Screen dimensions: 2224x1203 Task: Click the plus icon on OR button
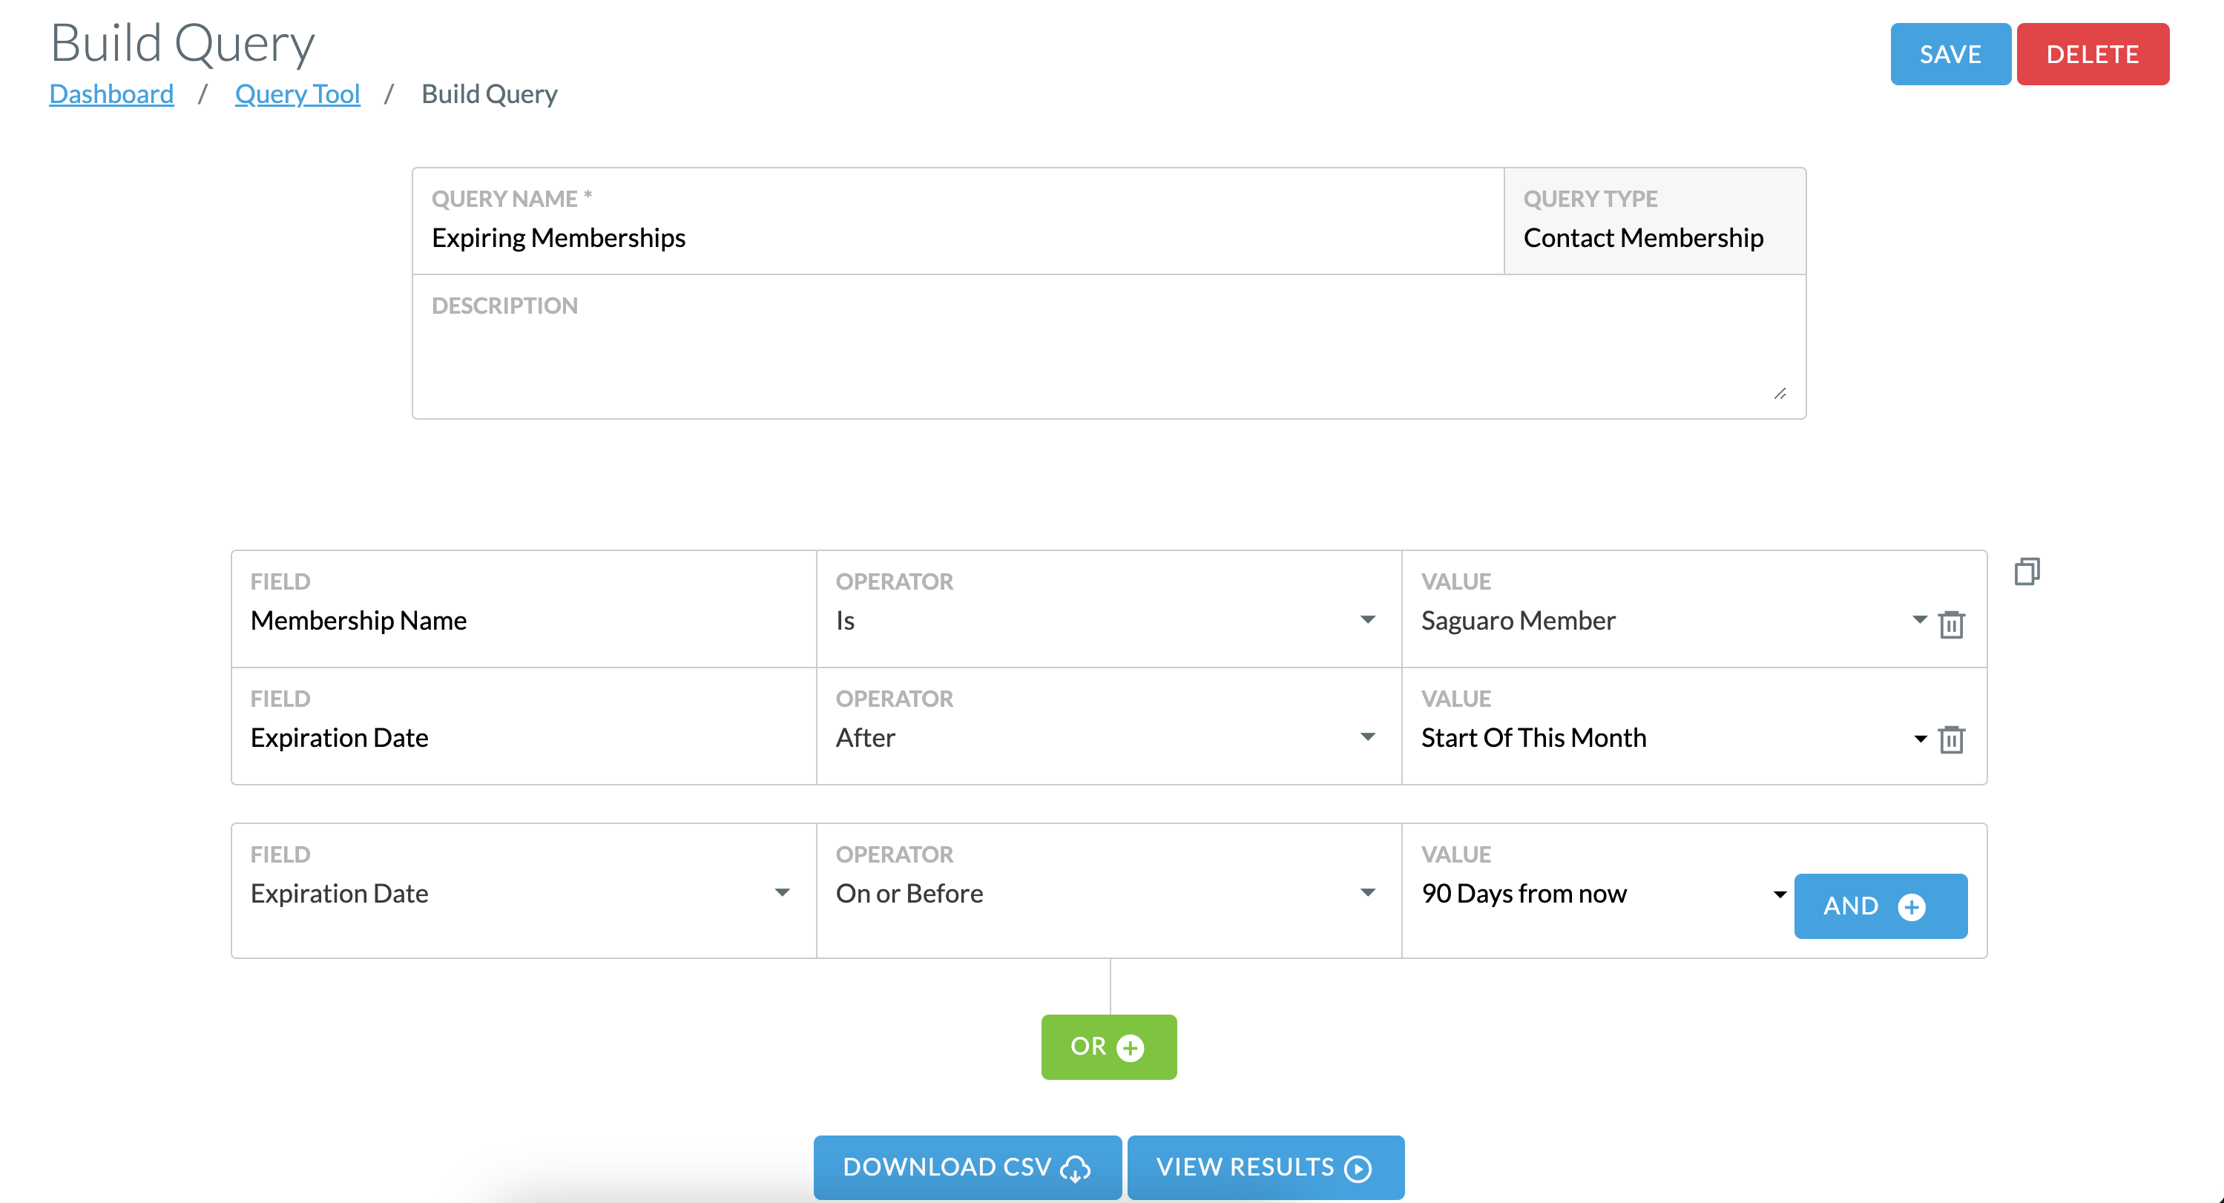[x=1130, y=1048]
